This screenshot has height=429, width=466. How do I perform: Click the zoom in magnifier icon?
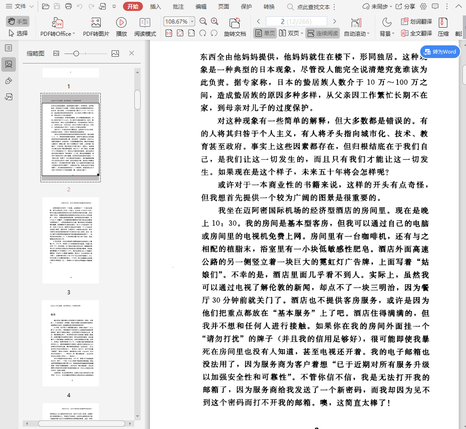(x=215, y=21)
